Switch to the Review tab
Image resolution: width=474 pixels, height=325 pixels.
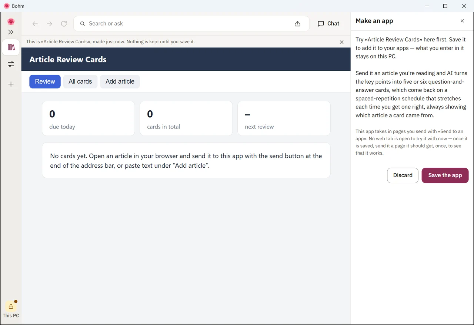point(45,81)
